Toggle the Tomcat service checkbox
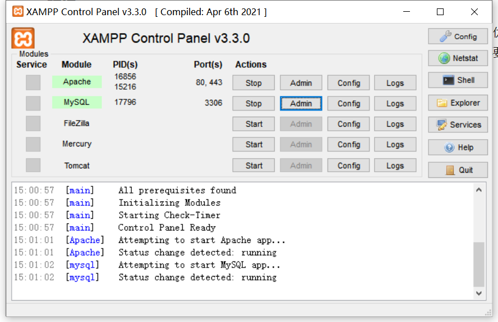This screenshot has height=322, width=498. click(33, 165)
